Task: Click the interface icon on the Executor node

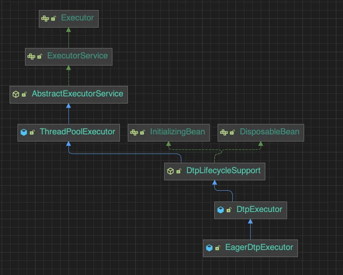Action: tap(45, 18)
